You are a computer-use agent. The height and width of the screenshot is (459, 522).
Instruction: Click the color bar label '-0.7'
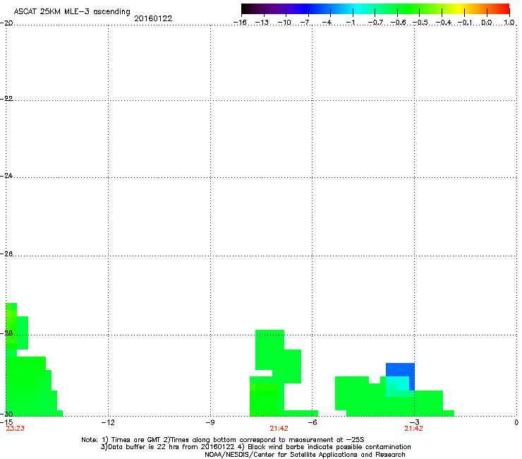[x=375, y=23]
